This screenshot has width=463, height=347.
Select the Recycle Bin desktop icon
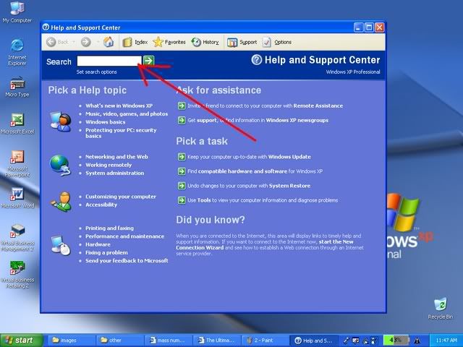(441, 309)
